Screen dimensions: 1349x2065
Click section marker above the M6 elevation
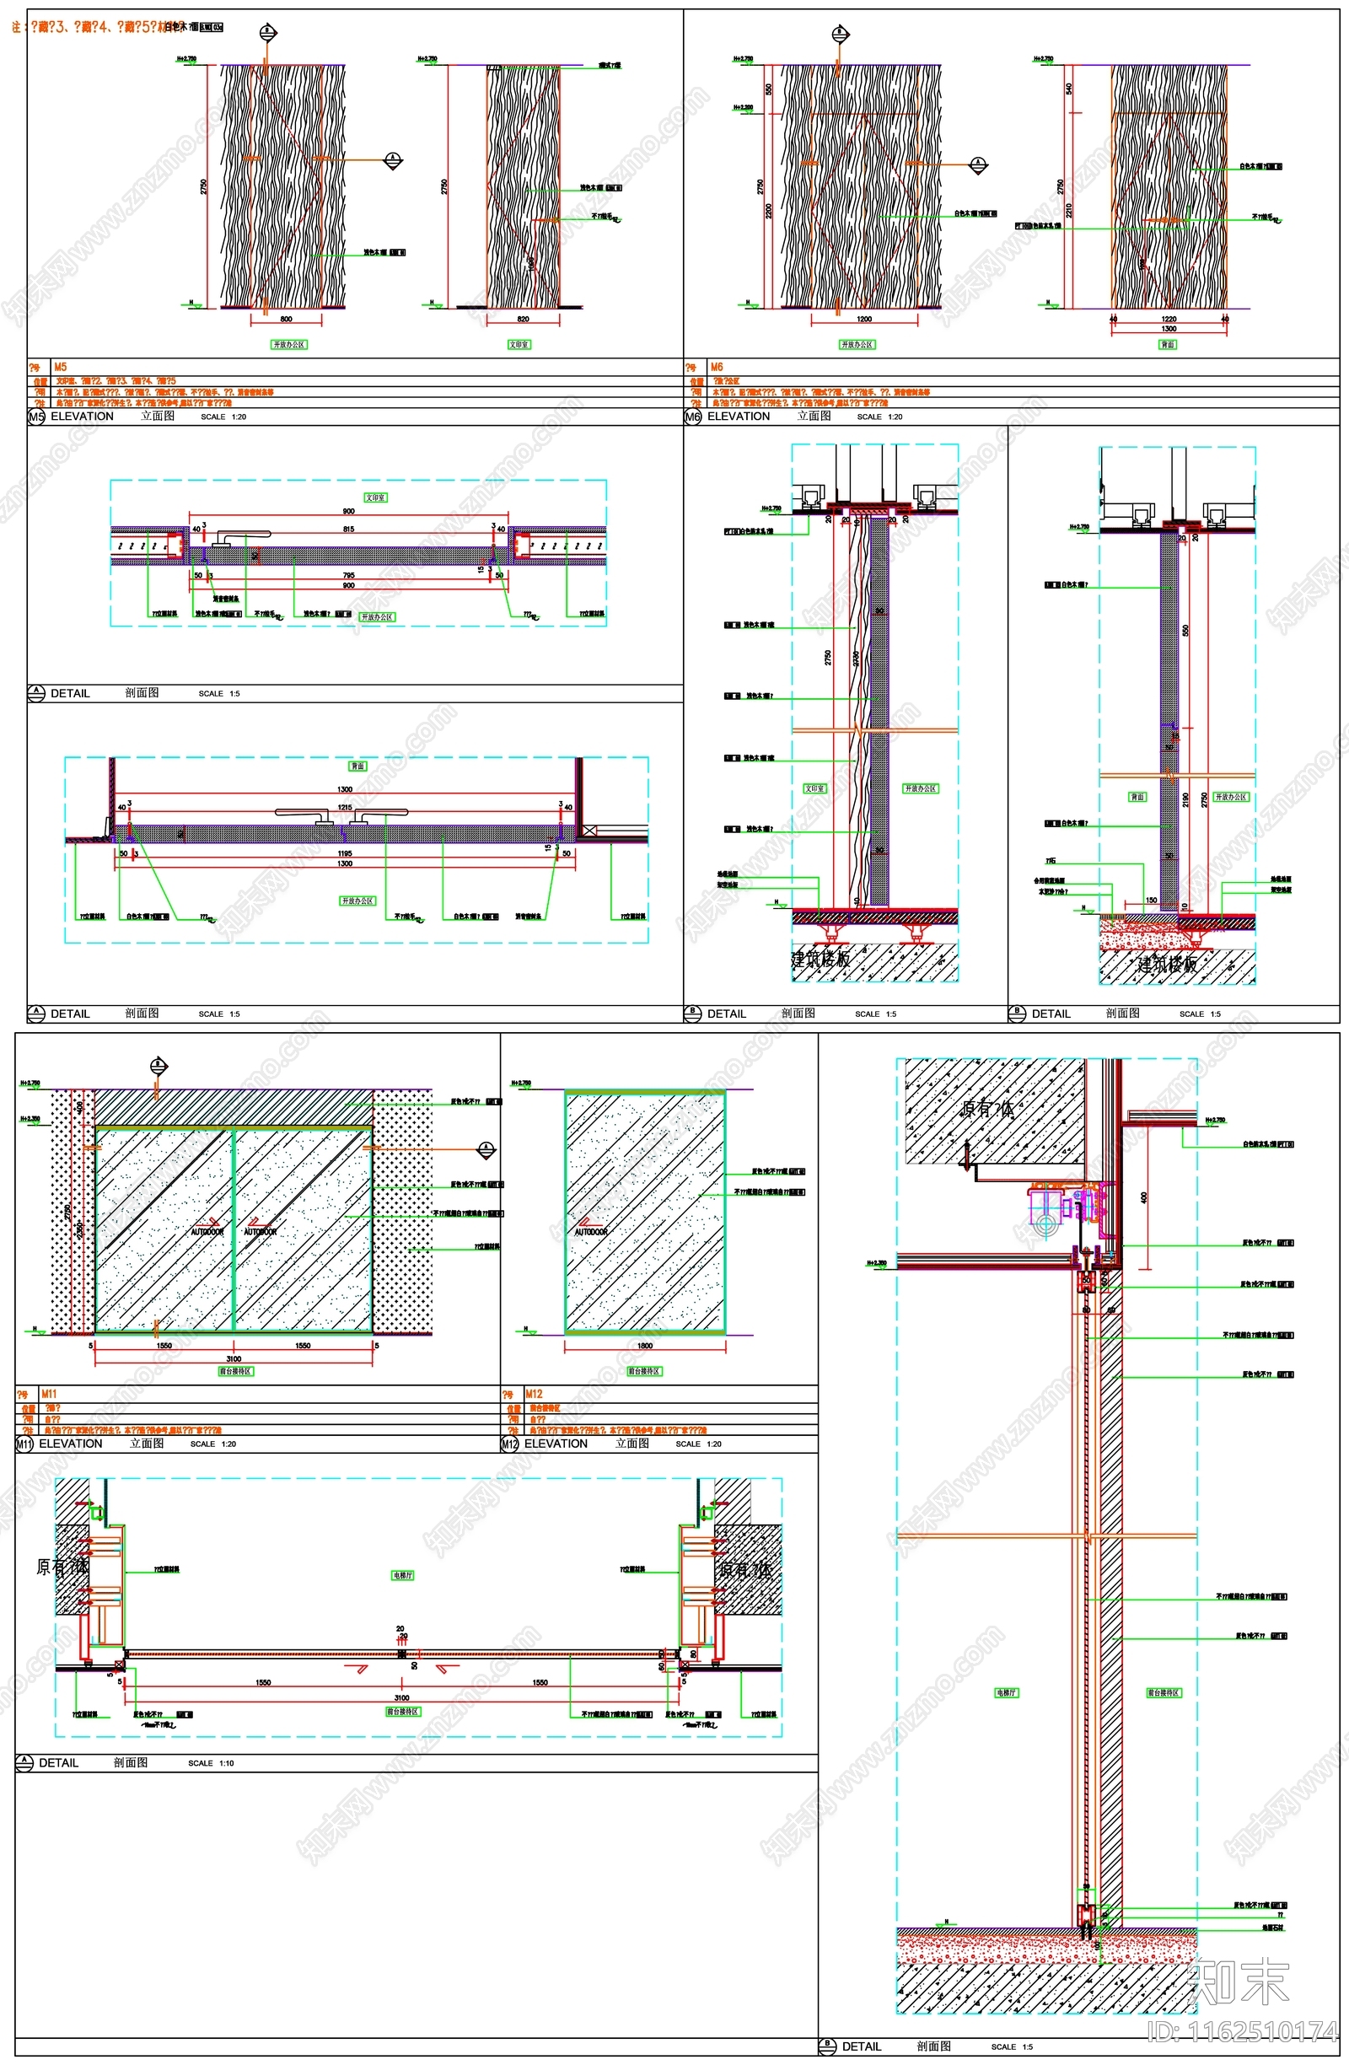[839, 35]
